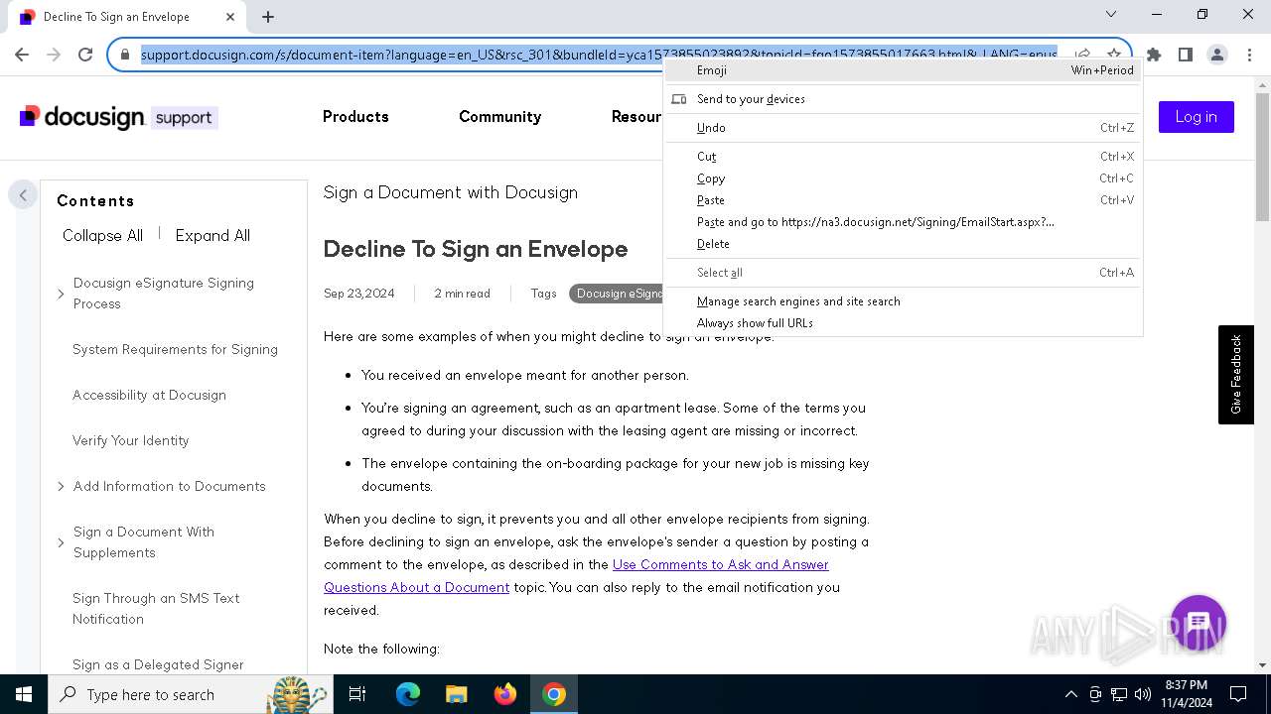Select Delete in context menu
Viewport: 1271px width, 714px height.
(903, 244)
